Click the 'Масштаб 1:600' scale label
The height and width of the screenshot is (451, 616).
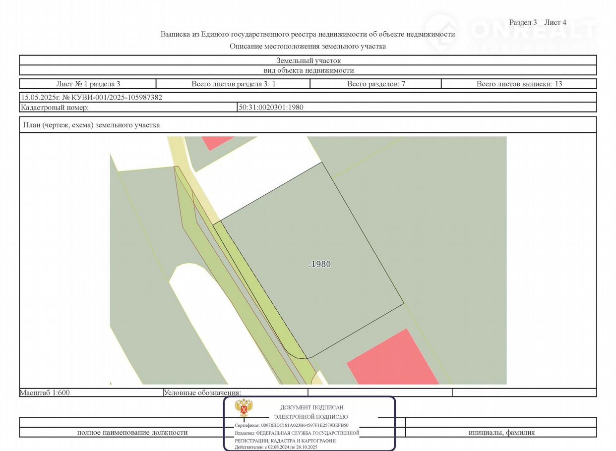tap(45, 393)
